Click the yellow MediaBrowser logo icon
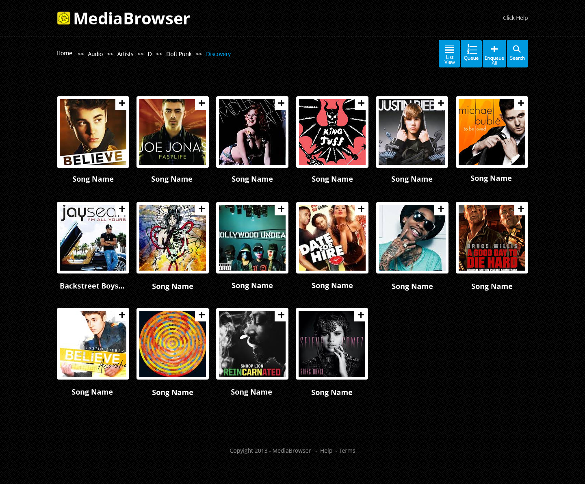 click(x=64, y=18)
